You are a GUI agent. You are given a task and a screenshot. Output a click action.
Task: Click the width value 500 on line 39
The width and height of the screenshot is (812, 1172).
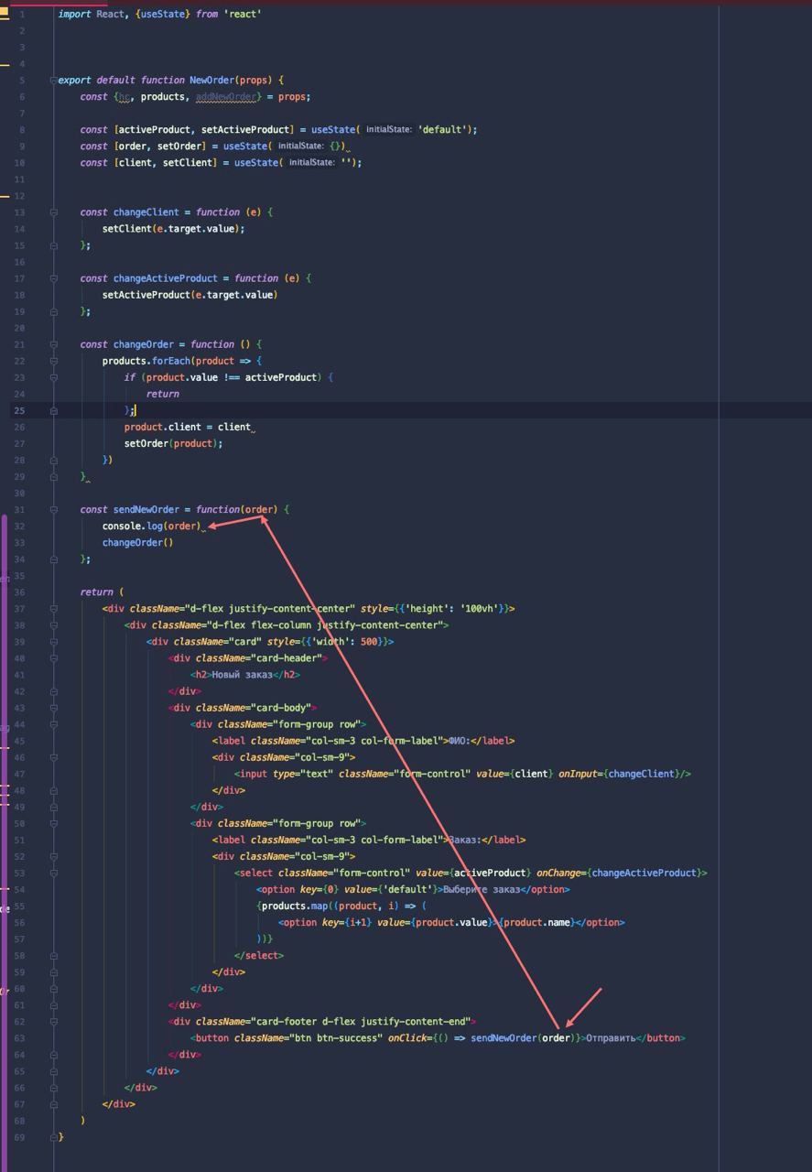(x=369, y=642)
